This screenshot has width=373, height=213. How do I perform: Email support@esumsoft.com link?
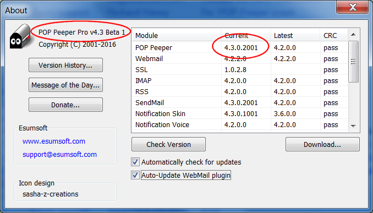60,155
